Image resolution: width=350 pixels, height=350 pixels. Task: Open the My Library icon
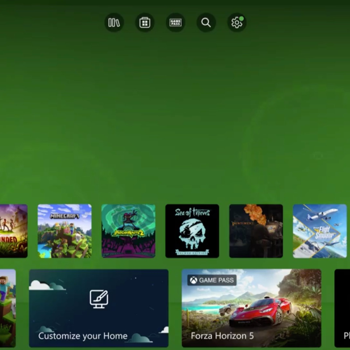(x=114, y=22)
